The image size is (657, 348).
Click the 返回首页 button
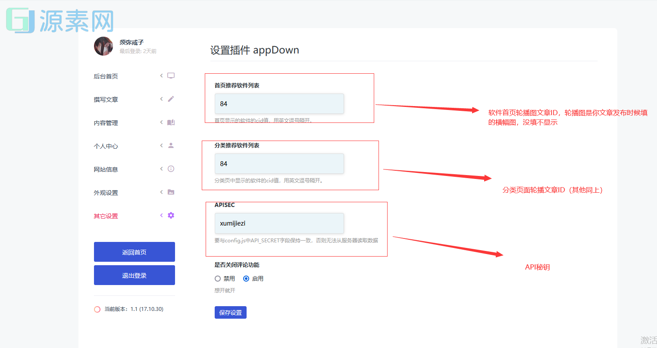click(x=134, y=252)
